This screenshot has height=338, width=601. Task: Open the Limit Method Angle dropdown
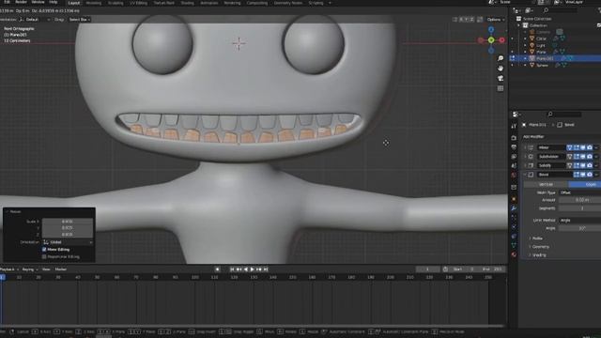(x=579, y=221)
